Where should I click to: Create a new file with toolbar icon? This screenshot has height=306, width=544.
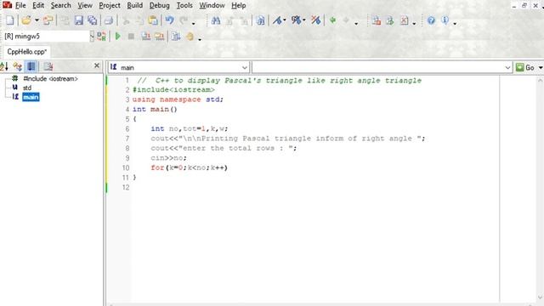[x=10, y=20]
